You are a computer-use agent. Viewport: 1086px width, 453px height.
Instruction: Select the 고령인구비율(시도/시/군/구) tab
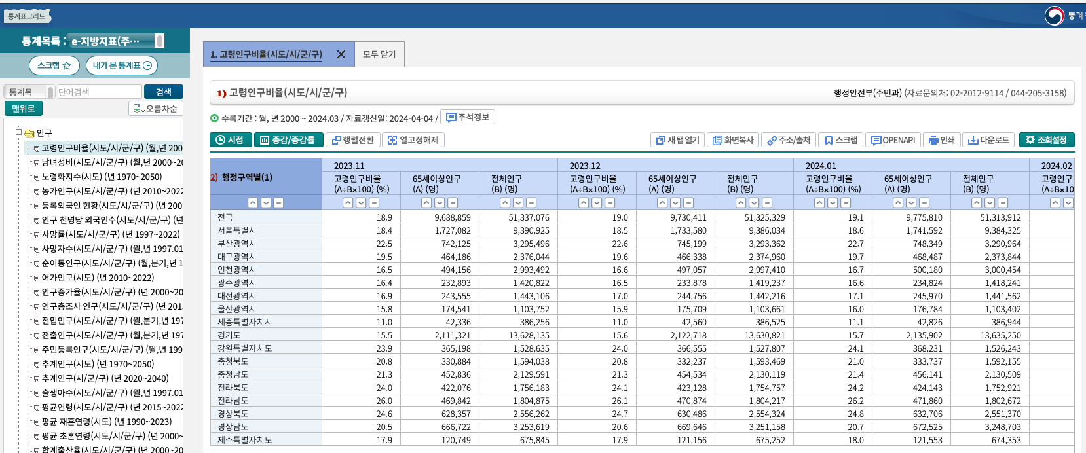tap(266, 54)
